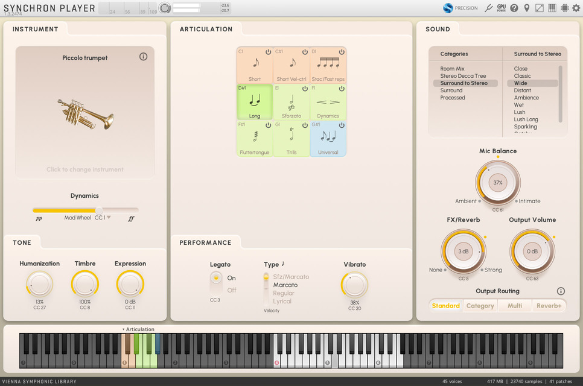Toggle GPU Power mode
Image resolution: width=583 pixels, height=386 pixels.
[x=501, y=8]
